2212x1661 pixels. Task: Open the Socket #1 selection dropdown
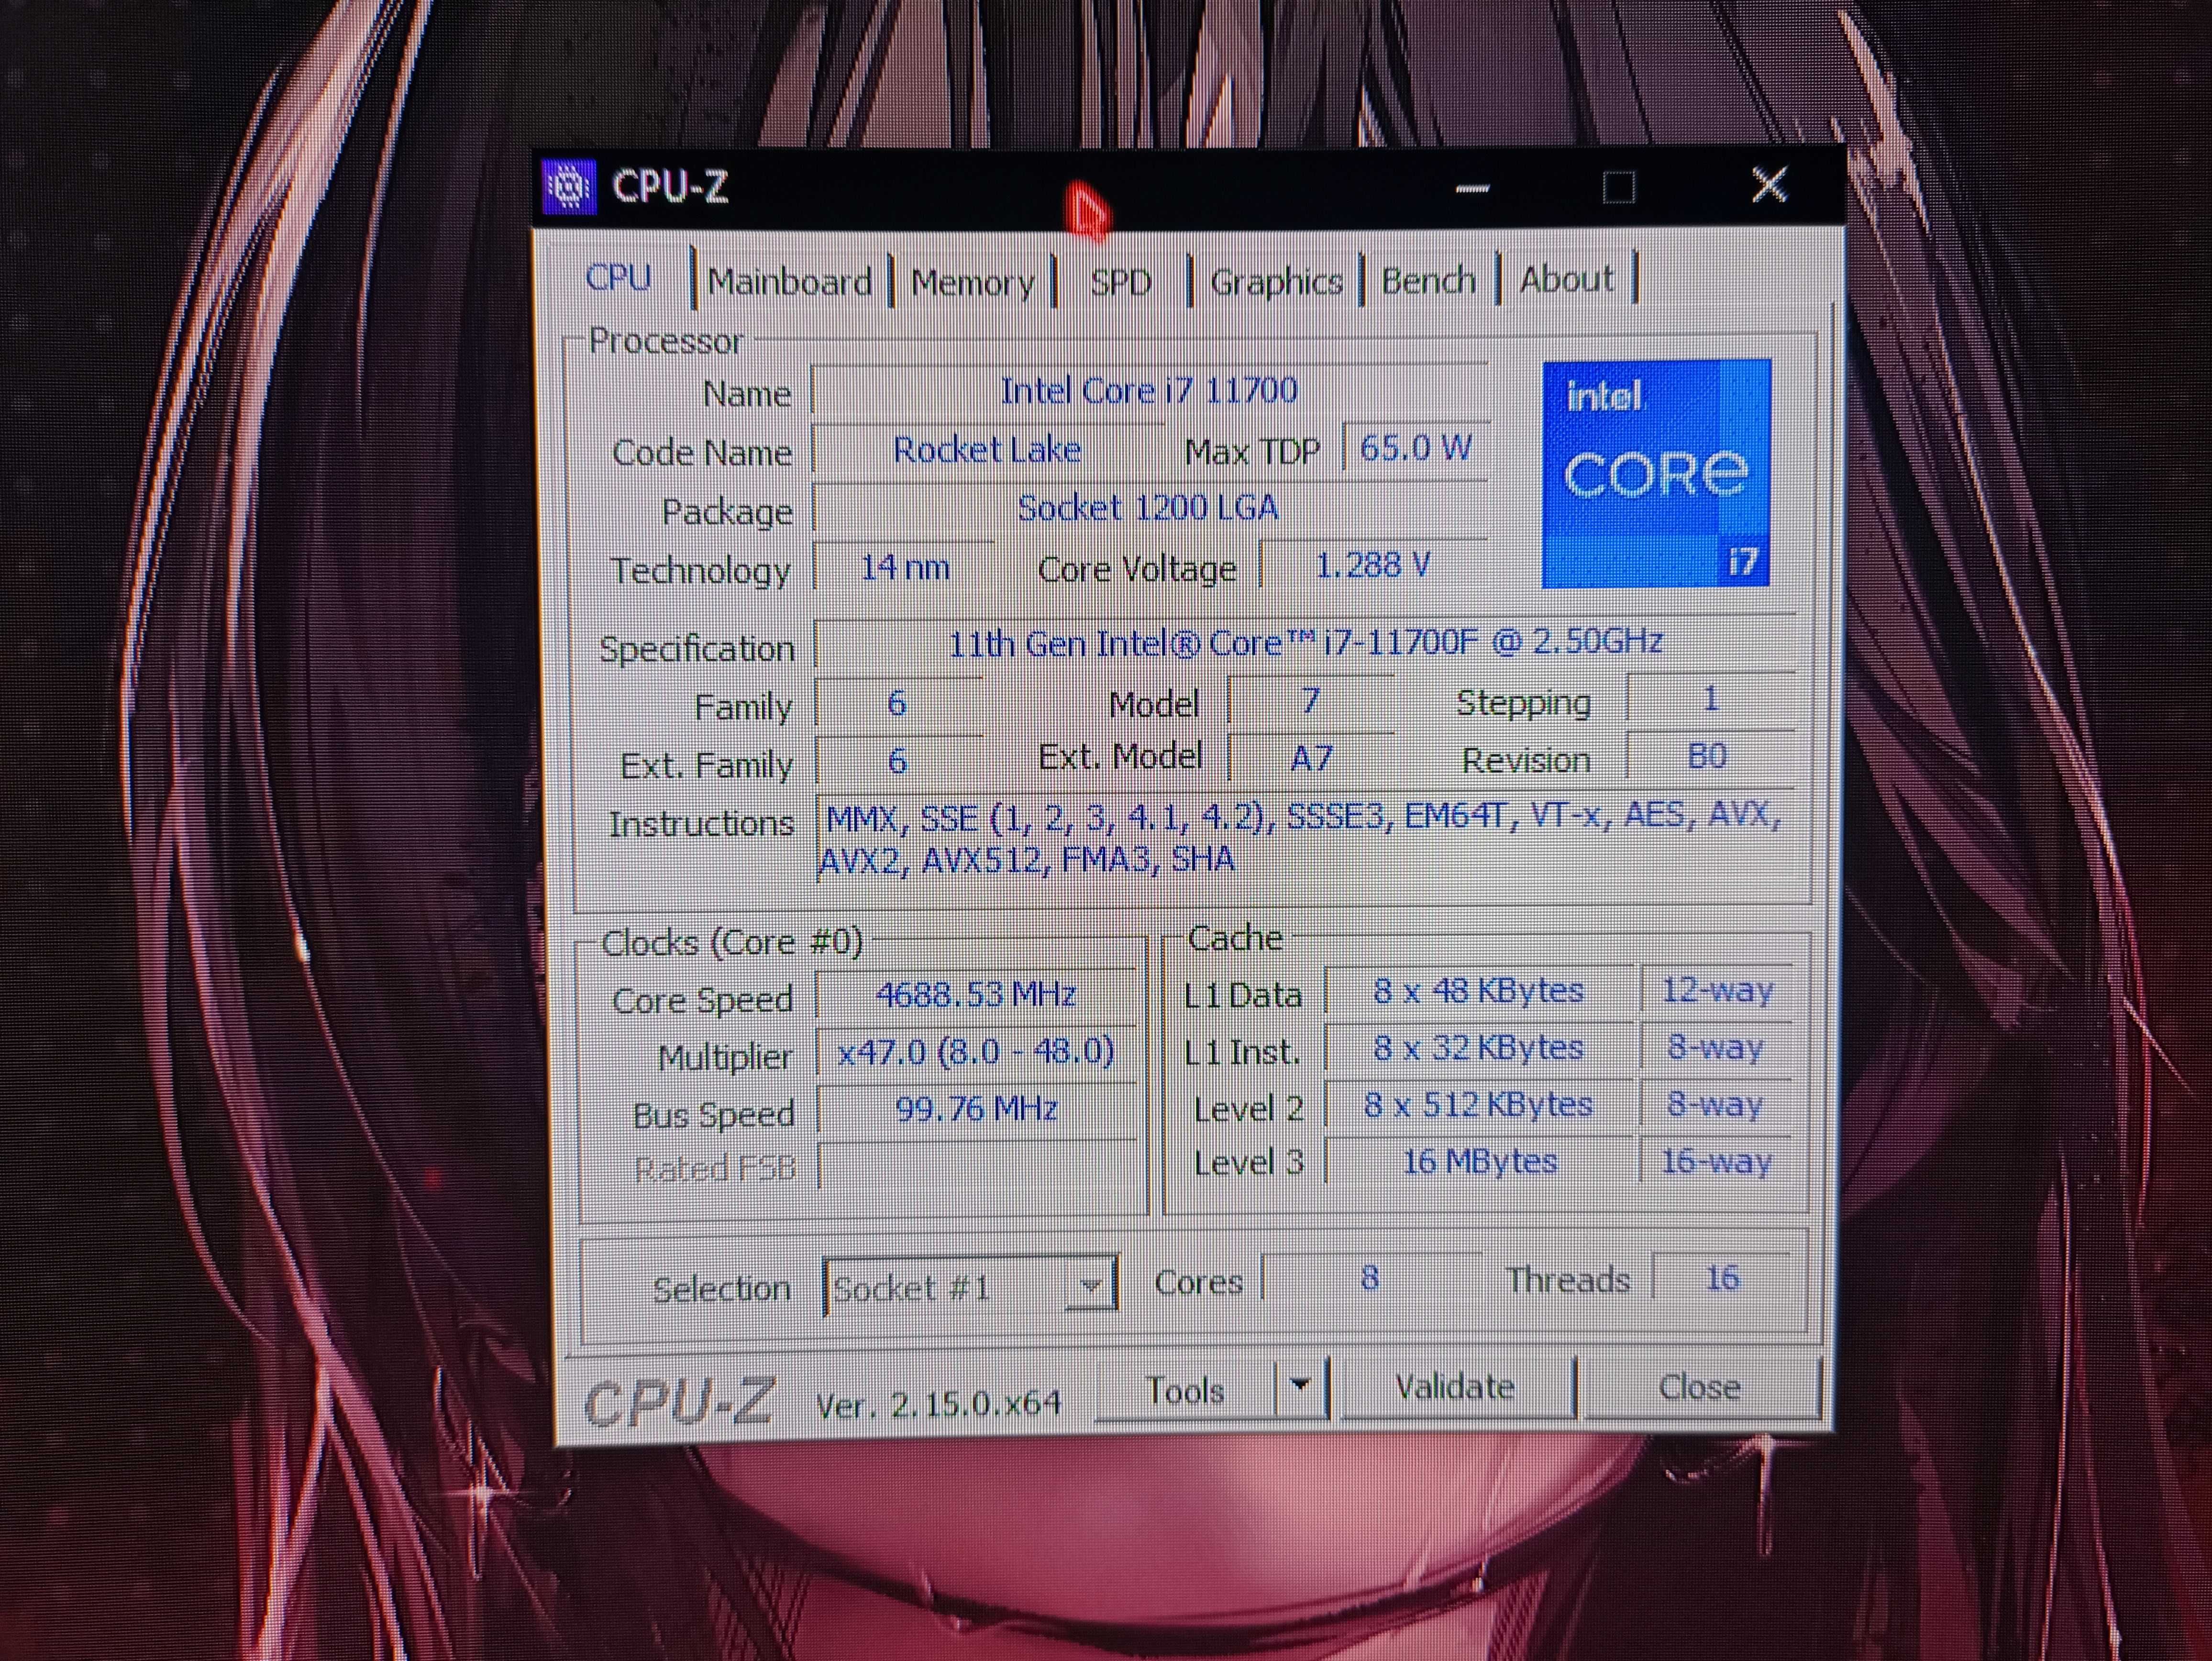click(970, 1287)
